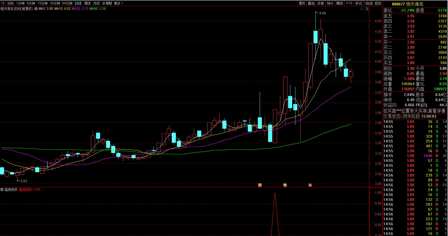Open the 多股 multi-stock view
The height and width of the screenshot is (236, 448).
(321, 3)
